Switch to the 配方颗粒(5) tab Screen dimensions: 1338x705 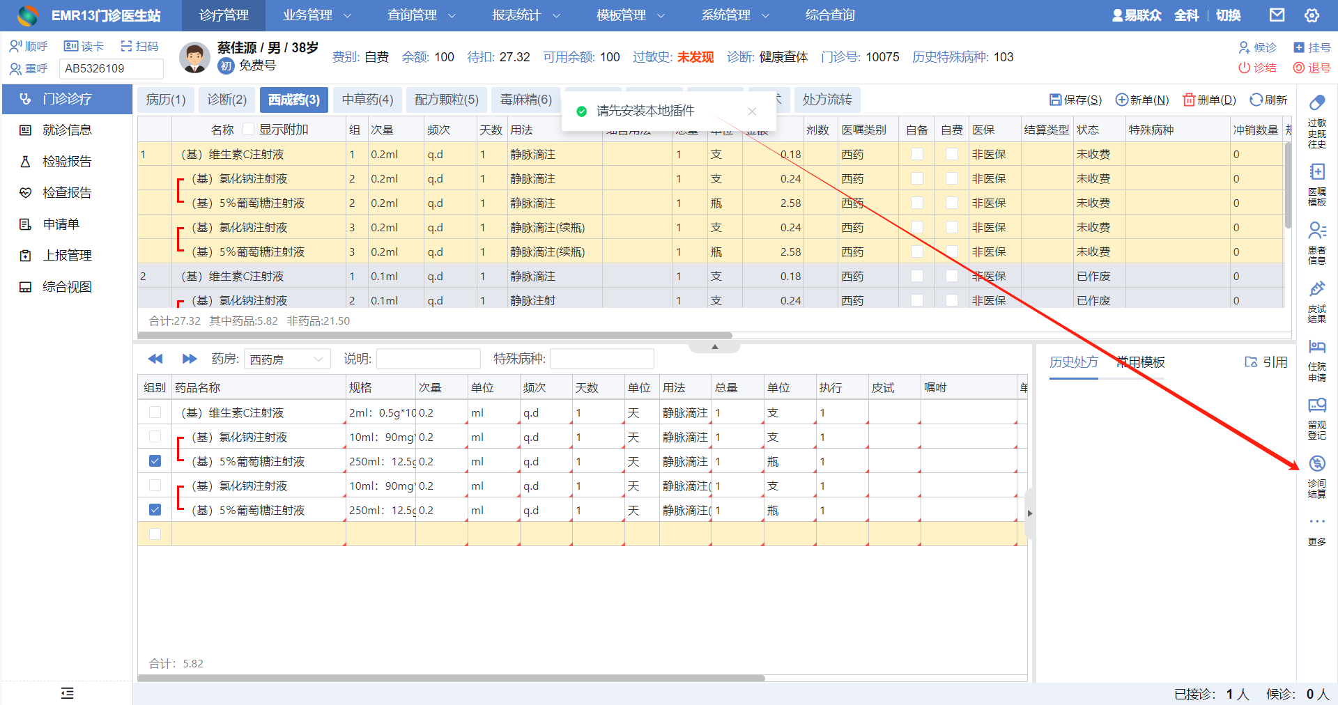click(447, 100)
